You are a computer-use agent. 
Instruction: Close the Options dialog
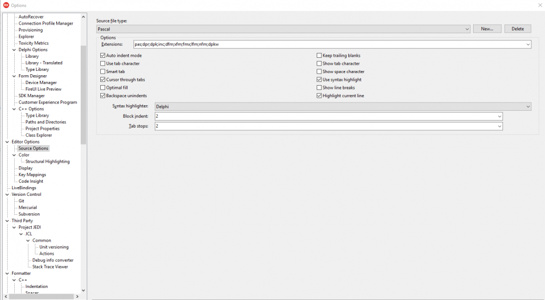click(540, 5)
